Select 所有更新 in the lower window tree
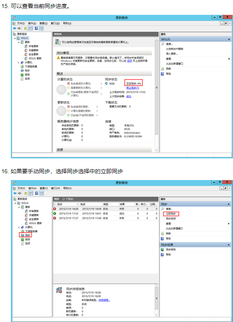 (x=32, y=211)
